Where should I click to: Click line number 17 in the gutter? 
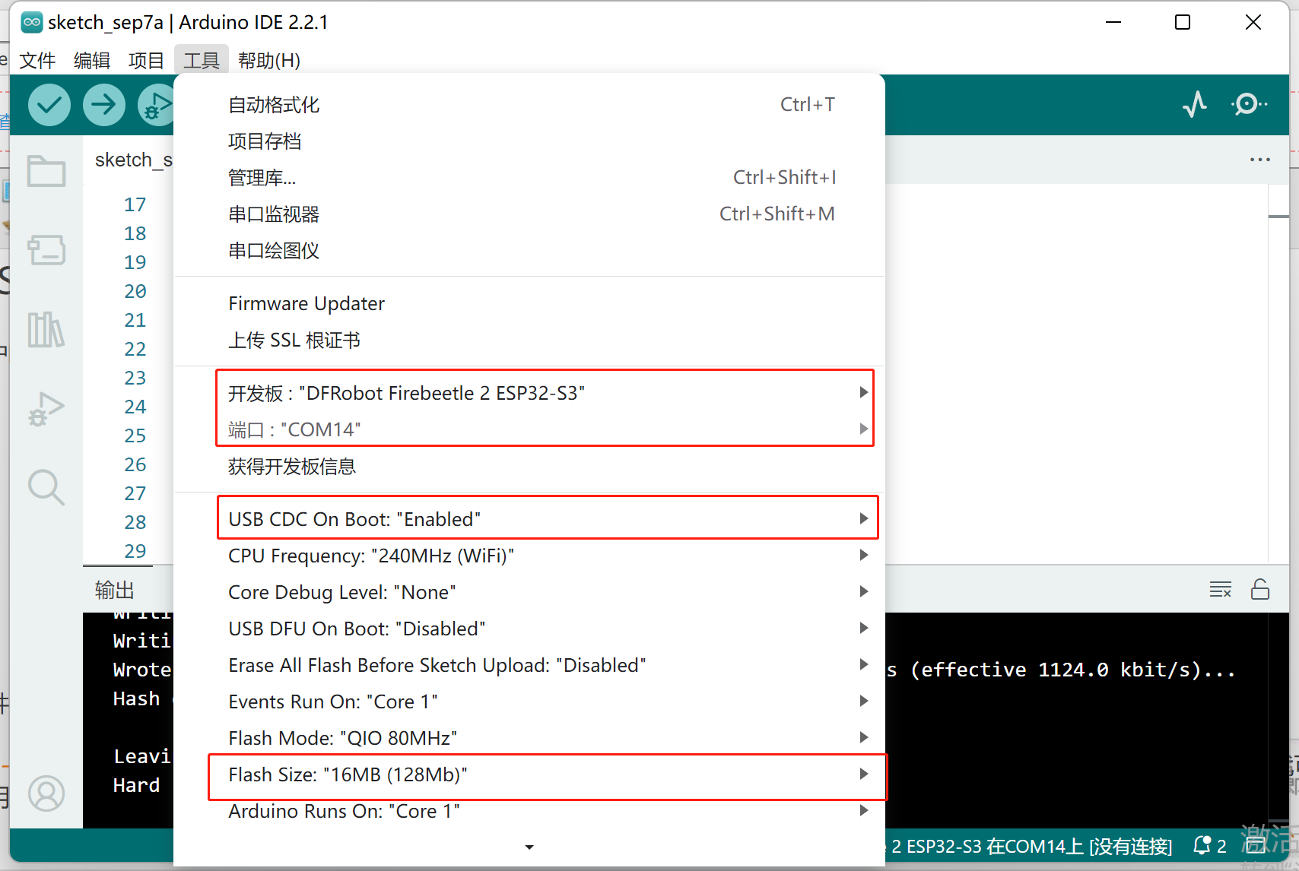(x=135, y=204)
